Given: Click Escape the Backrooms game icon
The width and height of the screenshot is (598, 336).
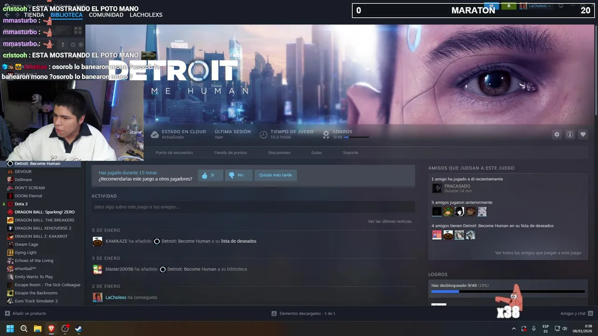Looking at the screenshot, I should pyautogui.click(x=10, y=293).
